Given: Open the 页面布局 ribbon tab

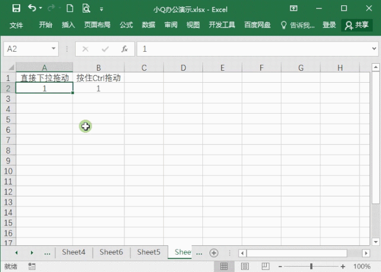Looking at the screenshot, I should point(97,25).
